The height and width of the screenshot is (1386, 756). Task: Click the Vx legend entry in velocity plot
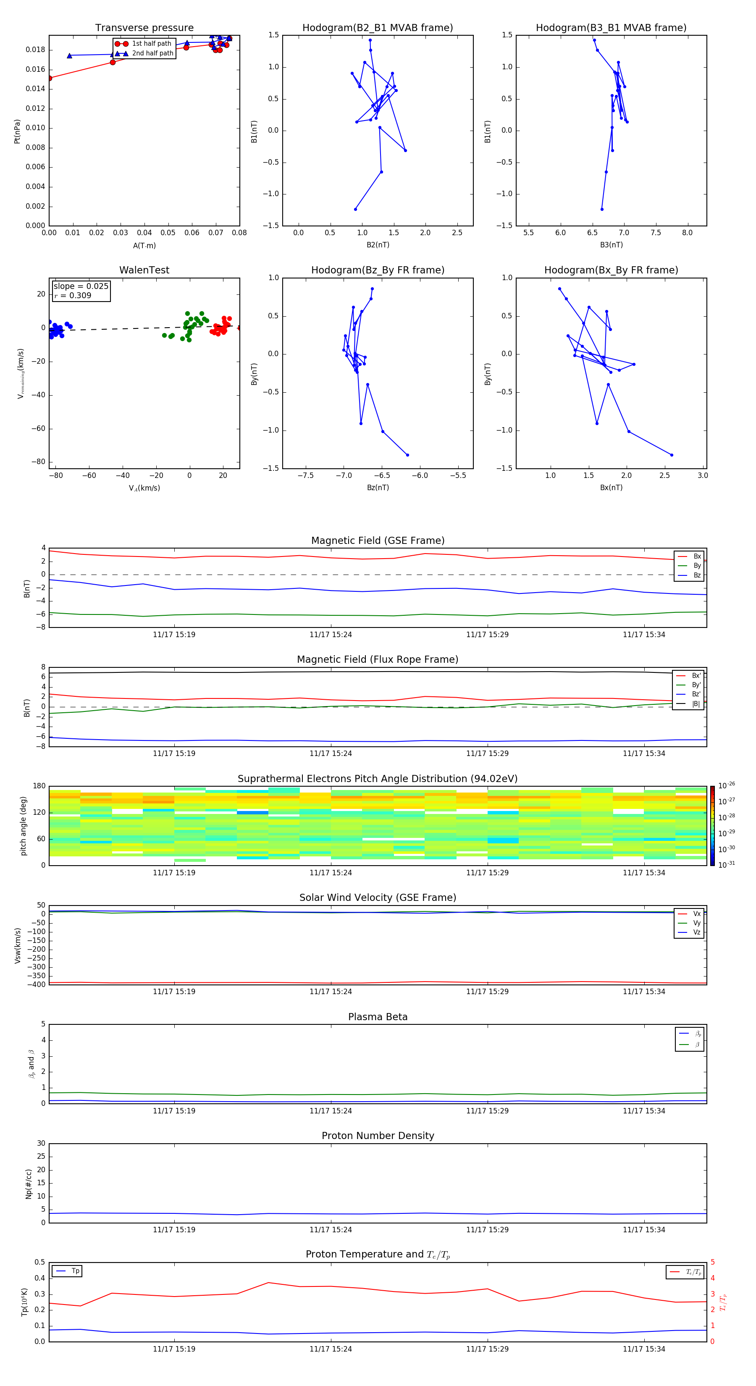point(689,913)
